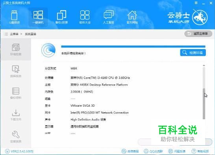Select 备份资料 step in sidebar
215x155 pixels.
(16, 93)
